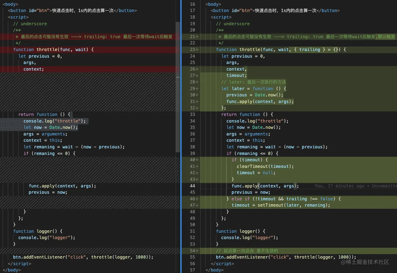Click line number 50 in the gutter
Image resolution: width=397 pixels, height=273 pixels.
pyautogui.click(x=192, y=225)
